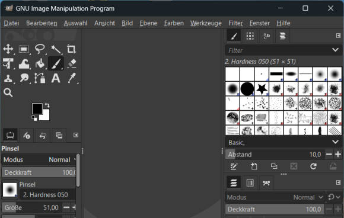Decrease the brush Größe value
Image resolution: width=344 pixels, height=218 pixels.
(66, 207)
